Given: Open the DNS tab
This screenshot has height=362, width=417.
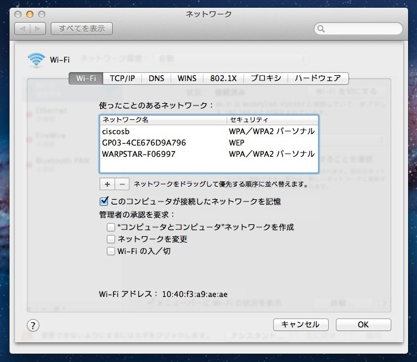Looking at the screenshot, I should coord(156,78).
